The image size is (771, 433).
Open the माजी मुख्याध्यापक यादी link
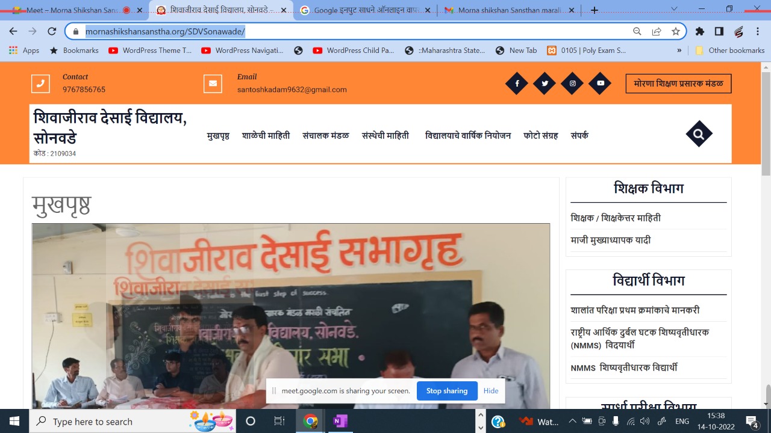coord(610,241)
